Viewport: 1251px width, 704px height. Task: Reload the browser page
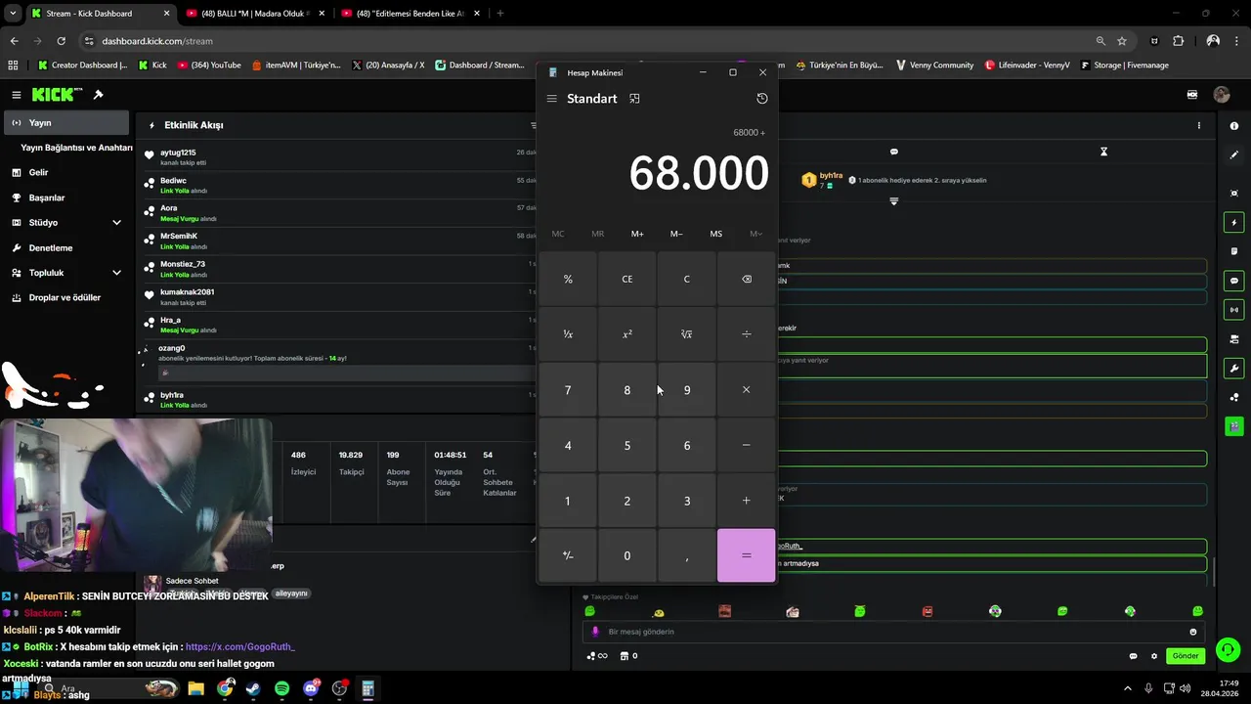pyautogui.click(x=61, y=41)
